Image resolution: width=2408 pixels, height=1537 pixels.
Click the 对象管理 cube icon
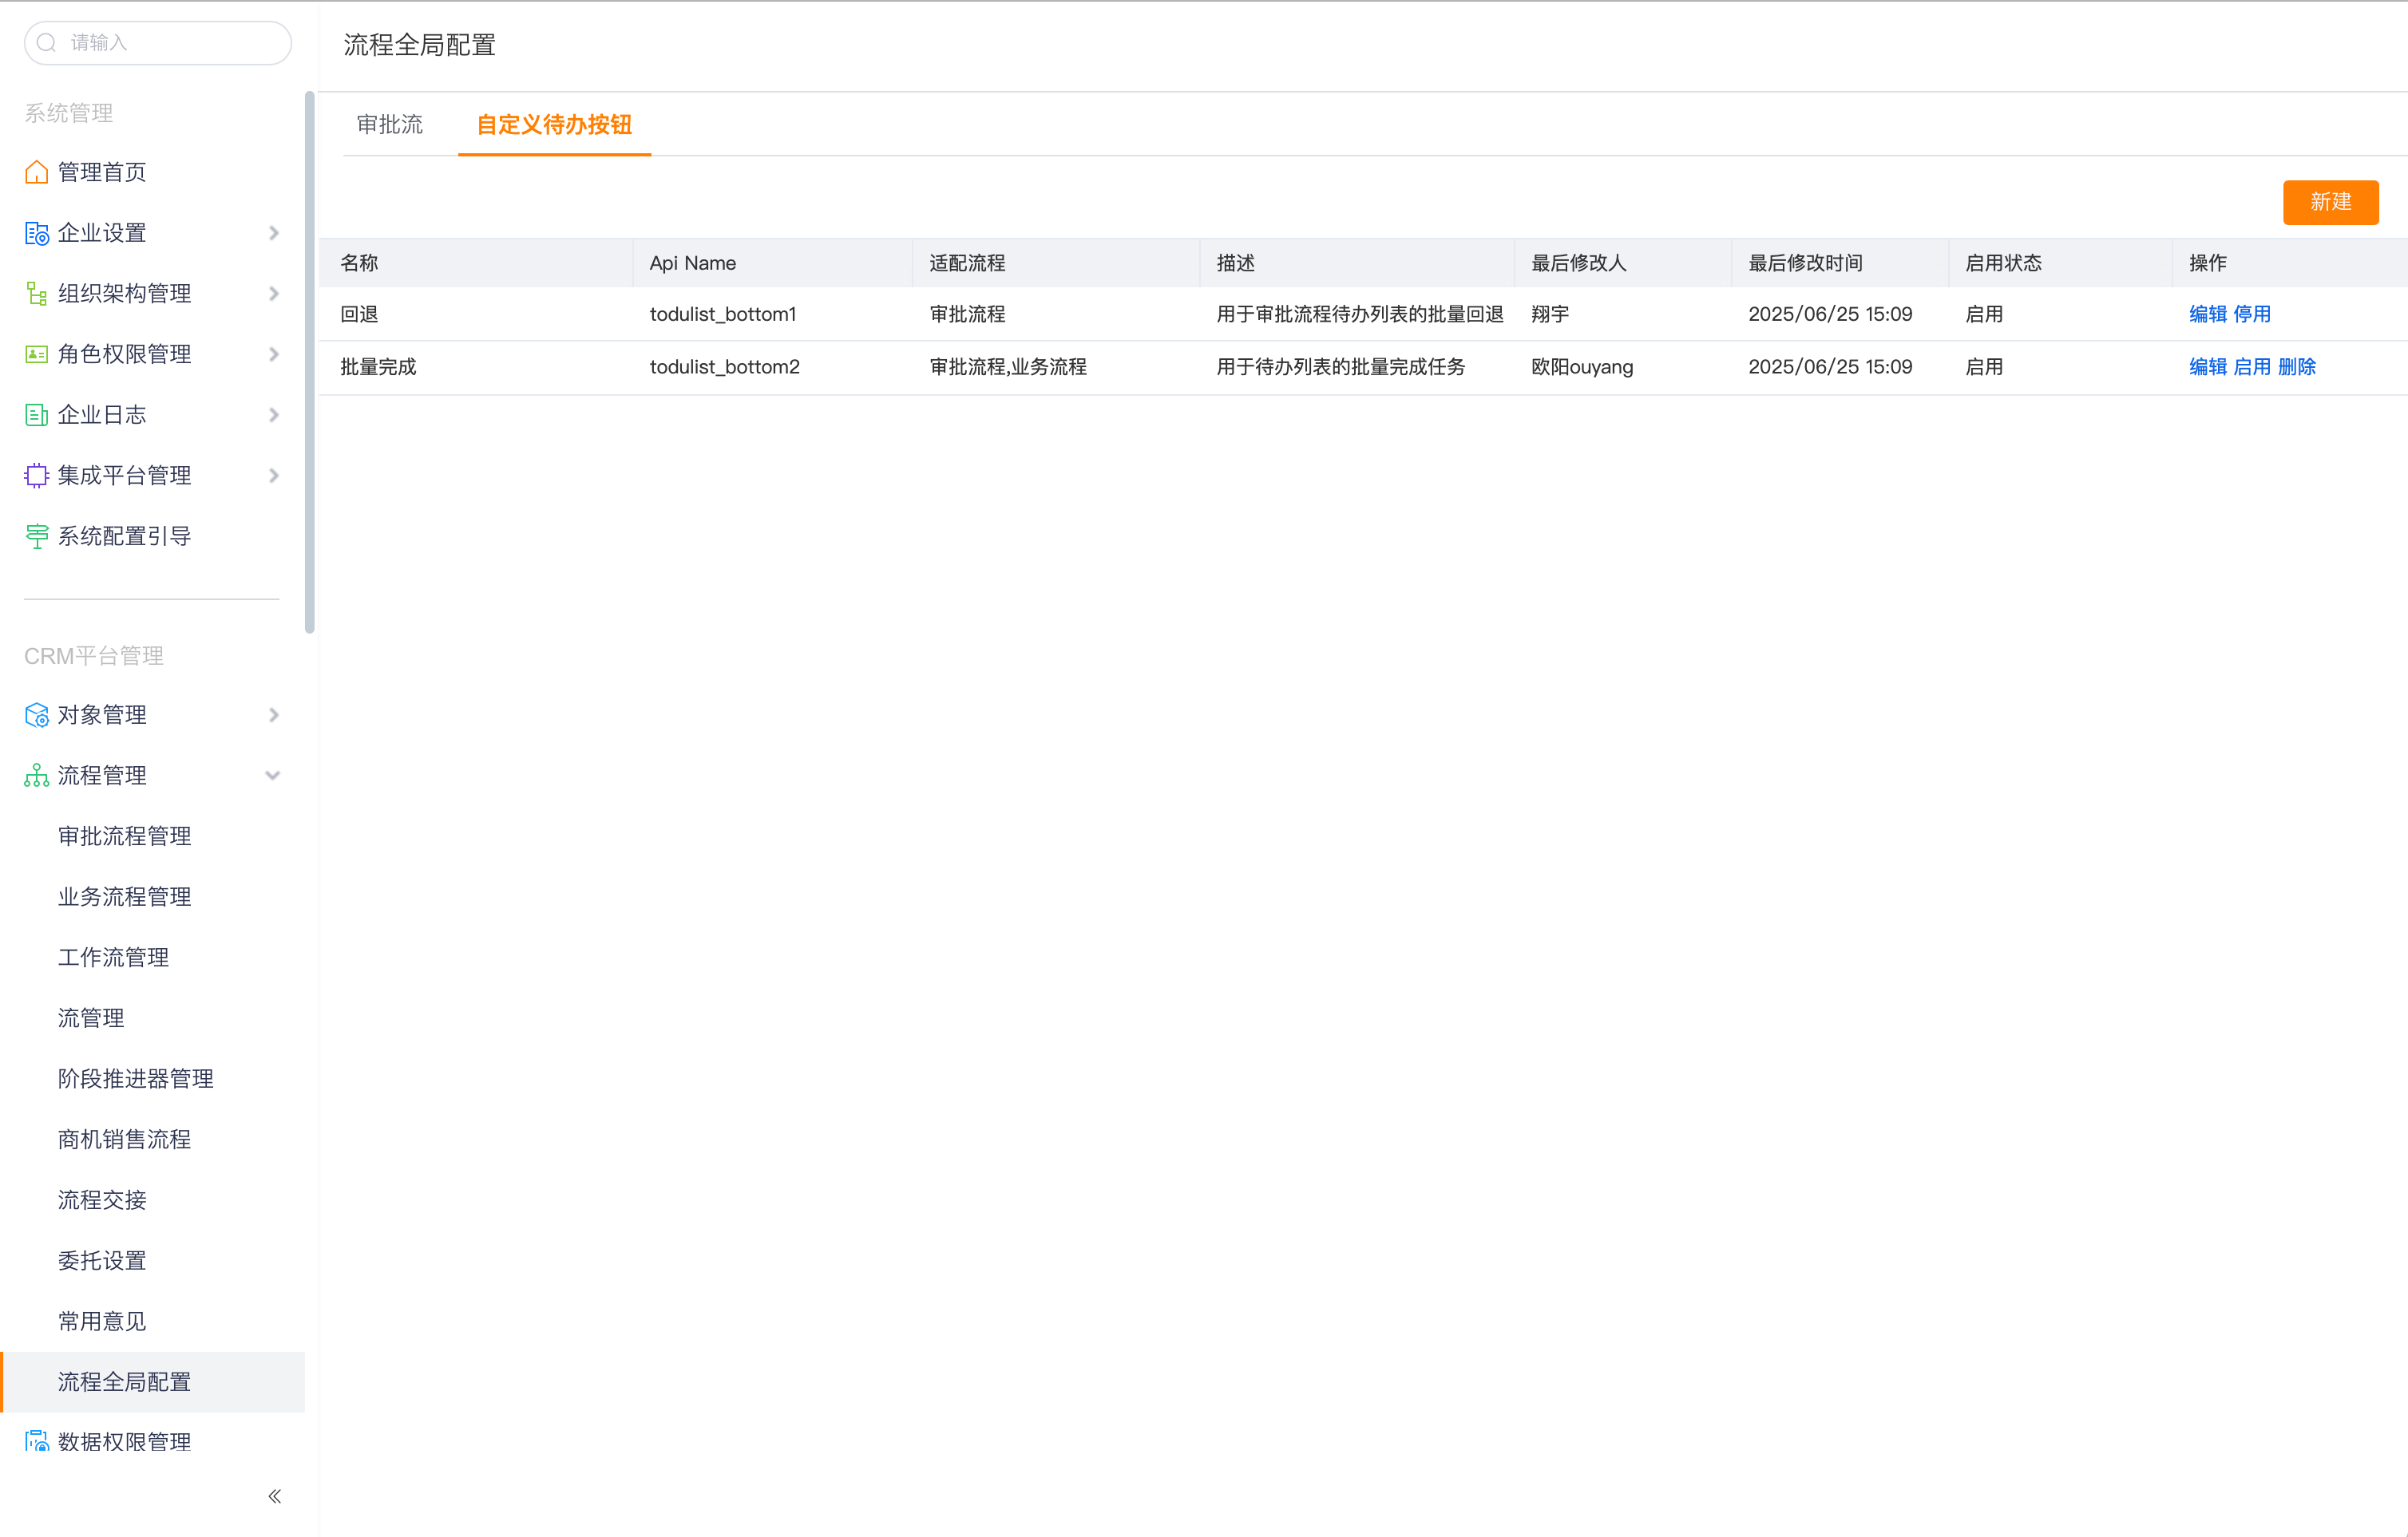click(x=36, y=716)
